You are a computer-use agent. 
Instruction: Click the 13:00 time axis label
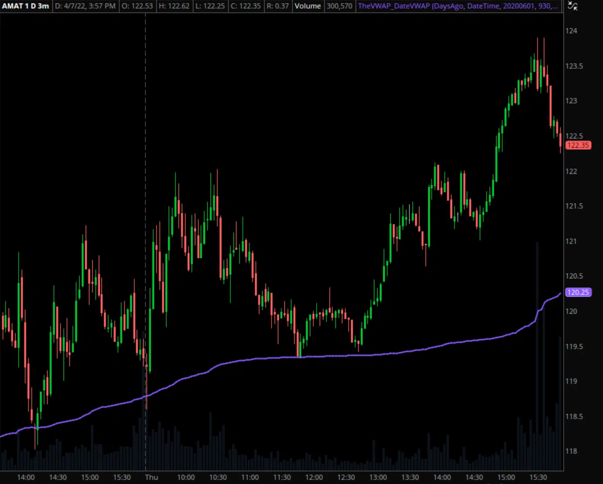[378, 477]
